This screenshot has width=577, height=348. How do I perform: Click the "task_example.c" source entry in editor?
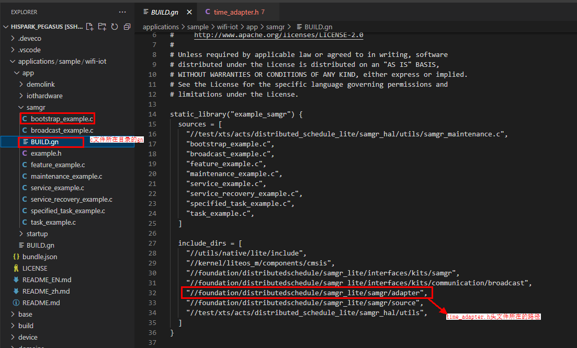point(220,214)
